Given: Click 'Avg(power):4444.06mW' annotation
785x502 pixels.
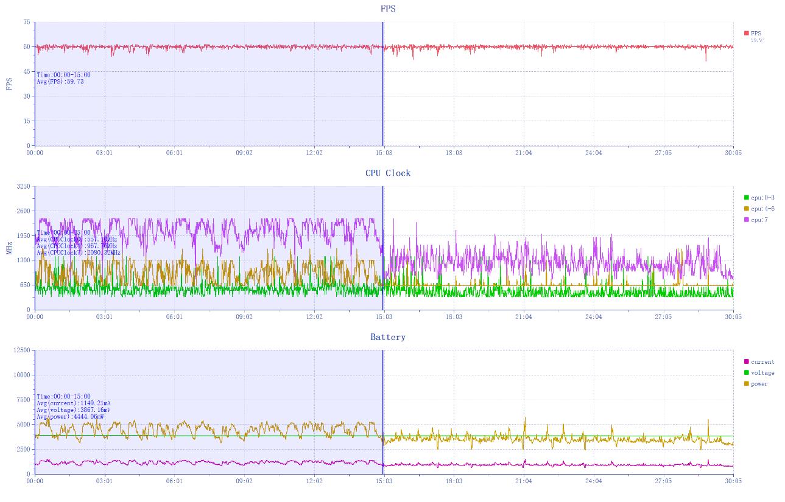Looking at the screenshot, I should [70, 417].
